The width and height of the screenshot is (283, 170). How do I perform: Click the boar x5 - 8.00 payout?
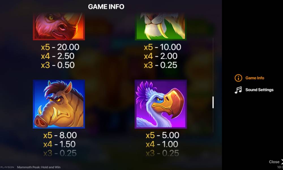pos(60,135)
